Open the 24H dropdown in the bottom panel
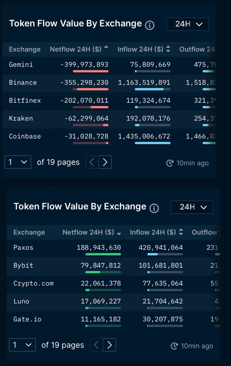The height and width of the screenshot is (366, 231). click(x=192, y=207)
